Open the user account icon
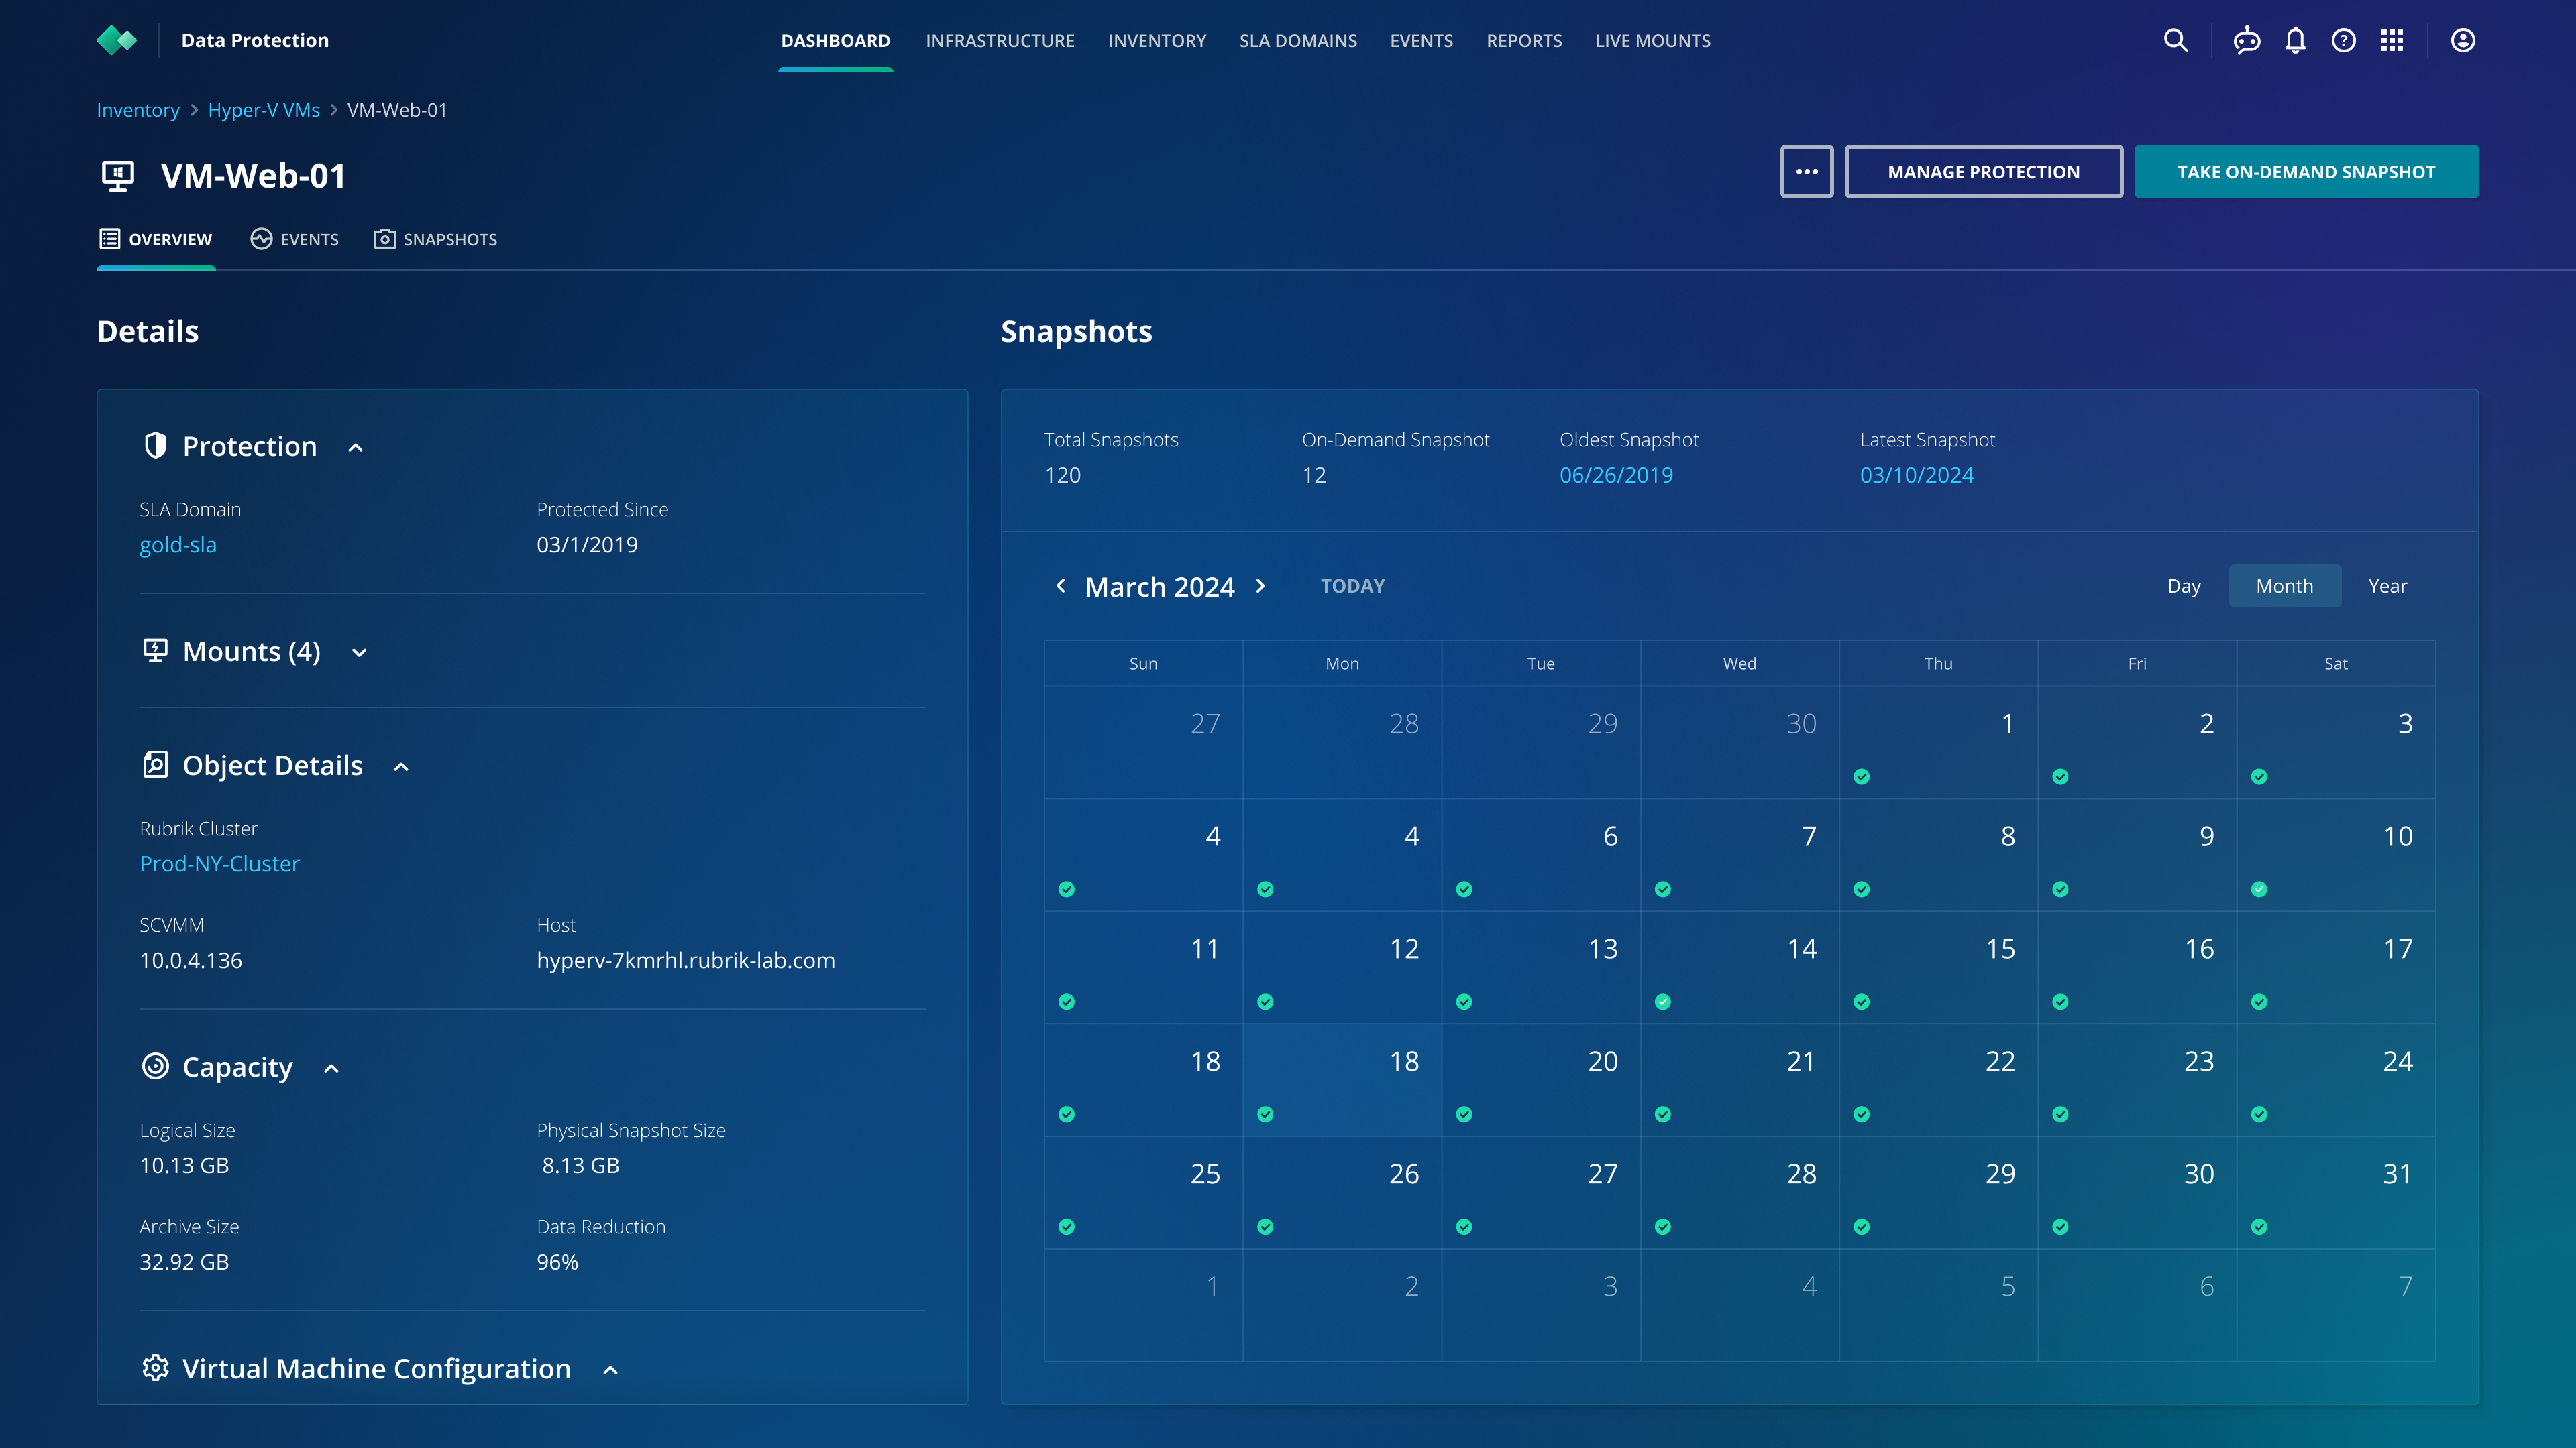Image resolution: width=2576 pixels, height=1448 pixels. pos(2462,40)
